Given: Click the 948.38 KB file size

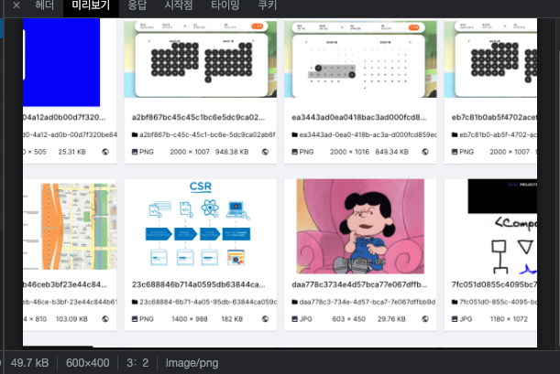Looking at the screenshot, I should [232, 152].
